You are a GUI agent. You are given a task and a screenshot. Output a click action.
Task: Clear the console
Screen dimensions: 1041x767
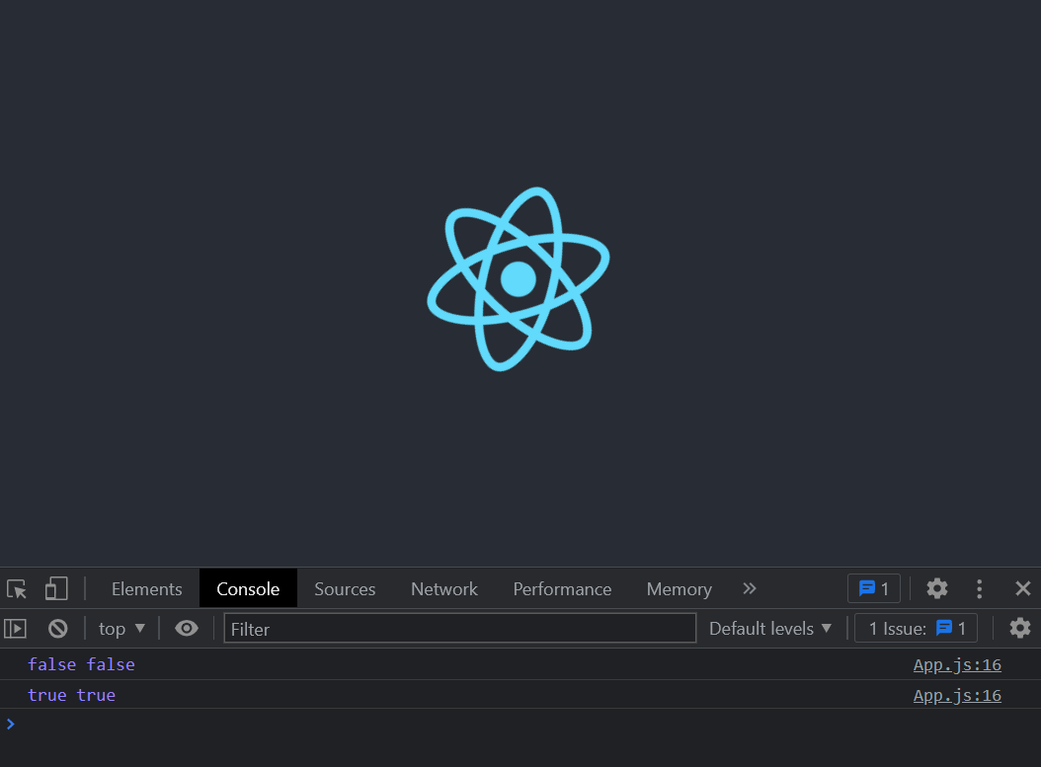tap(57, 629)
